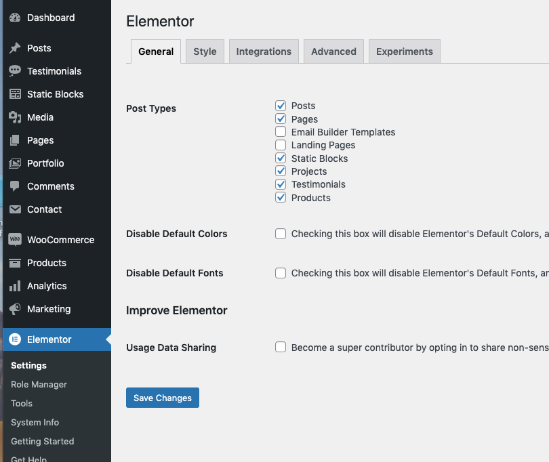Viewport: 549px width, 462px height.
Task: Click the Posts pushpin icon
Action: click(x=15, y=48)
